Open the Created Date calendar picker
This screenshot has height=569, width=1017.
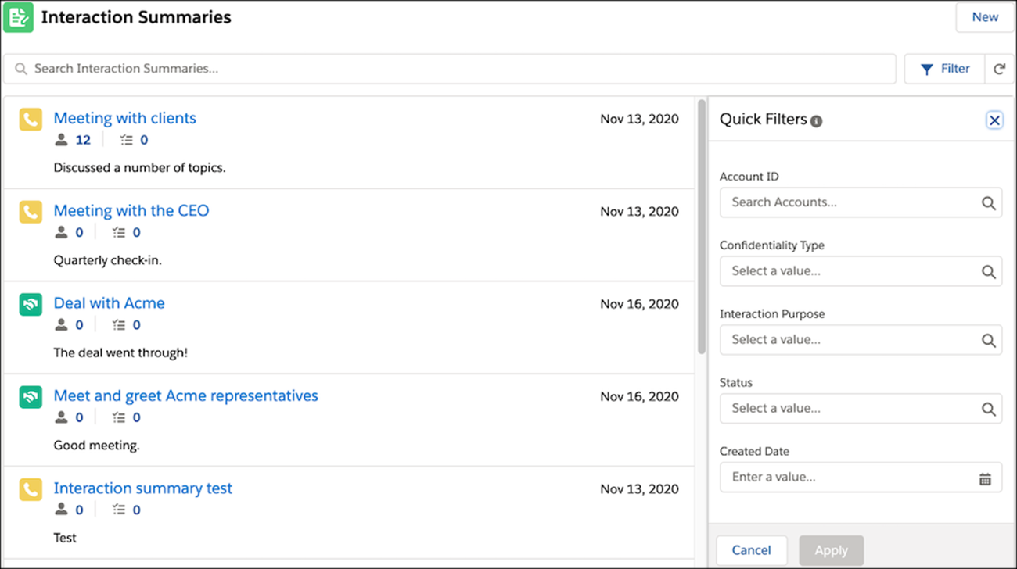(x=985, y=478)
